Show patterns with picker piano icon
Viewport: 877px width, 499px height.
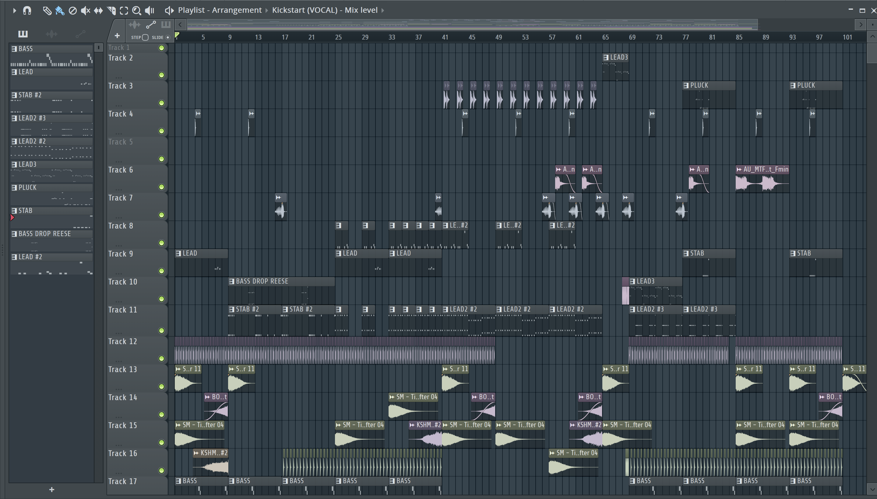point(23,33)
